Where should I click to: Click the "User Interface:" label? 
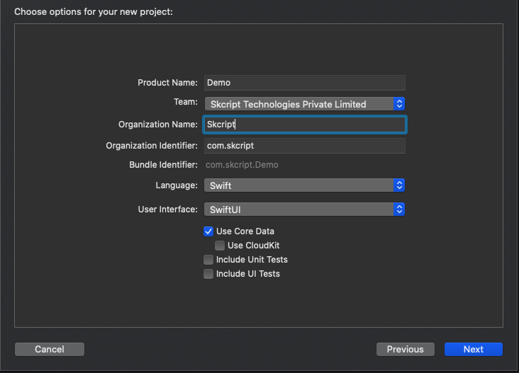point(168,210)
